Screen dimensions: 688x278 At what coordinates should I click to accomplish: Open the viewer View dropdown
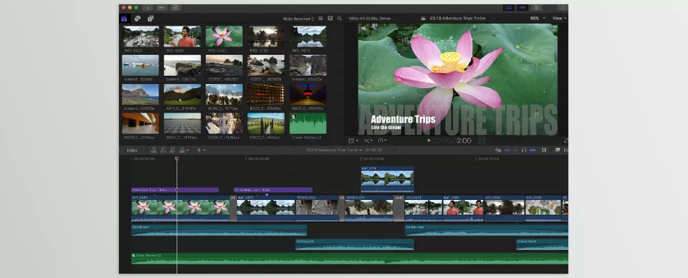[559, 19]
